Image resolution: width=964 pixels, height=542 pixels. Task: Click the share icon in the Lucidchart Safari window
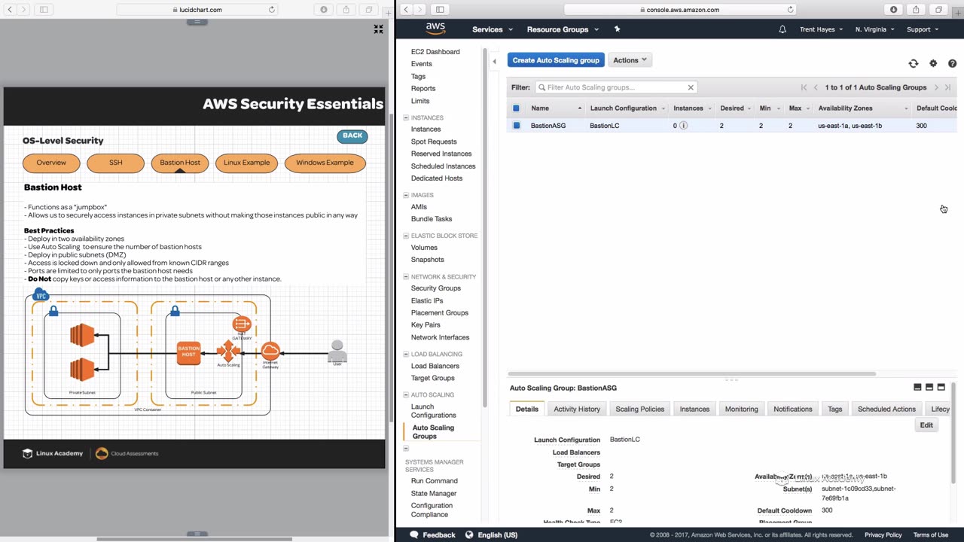(346, 10)
